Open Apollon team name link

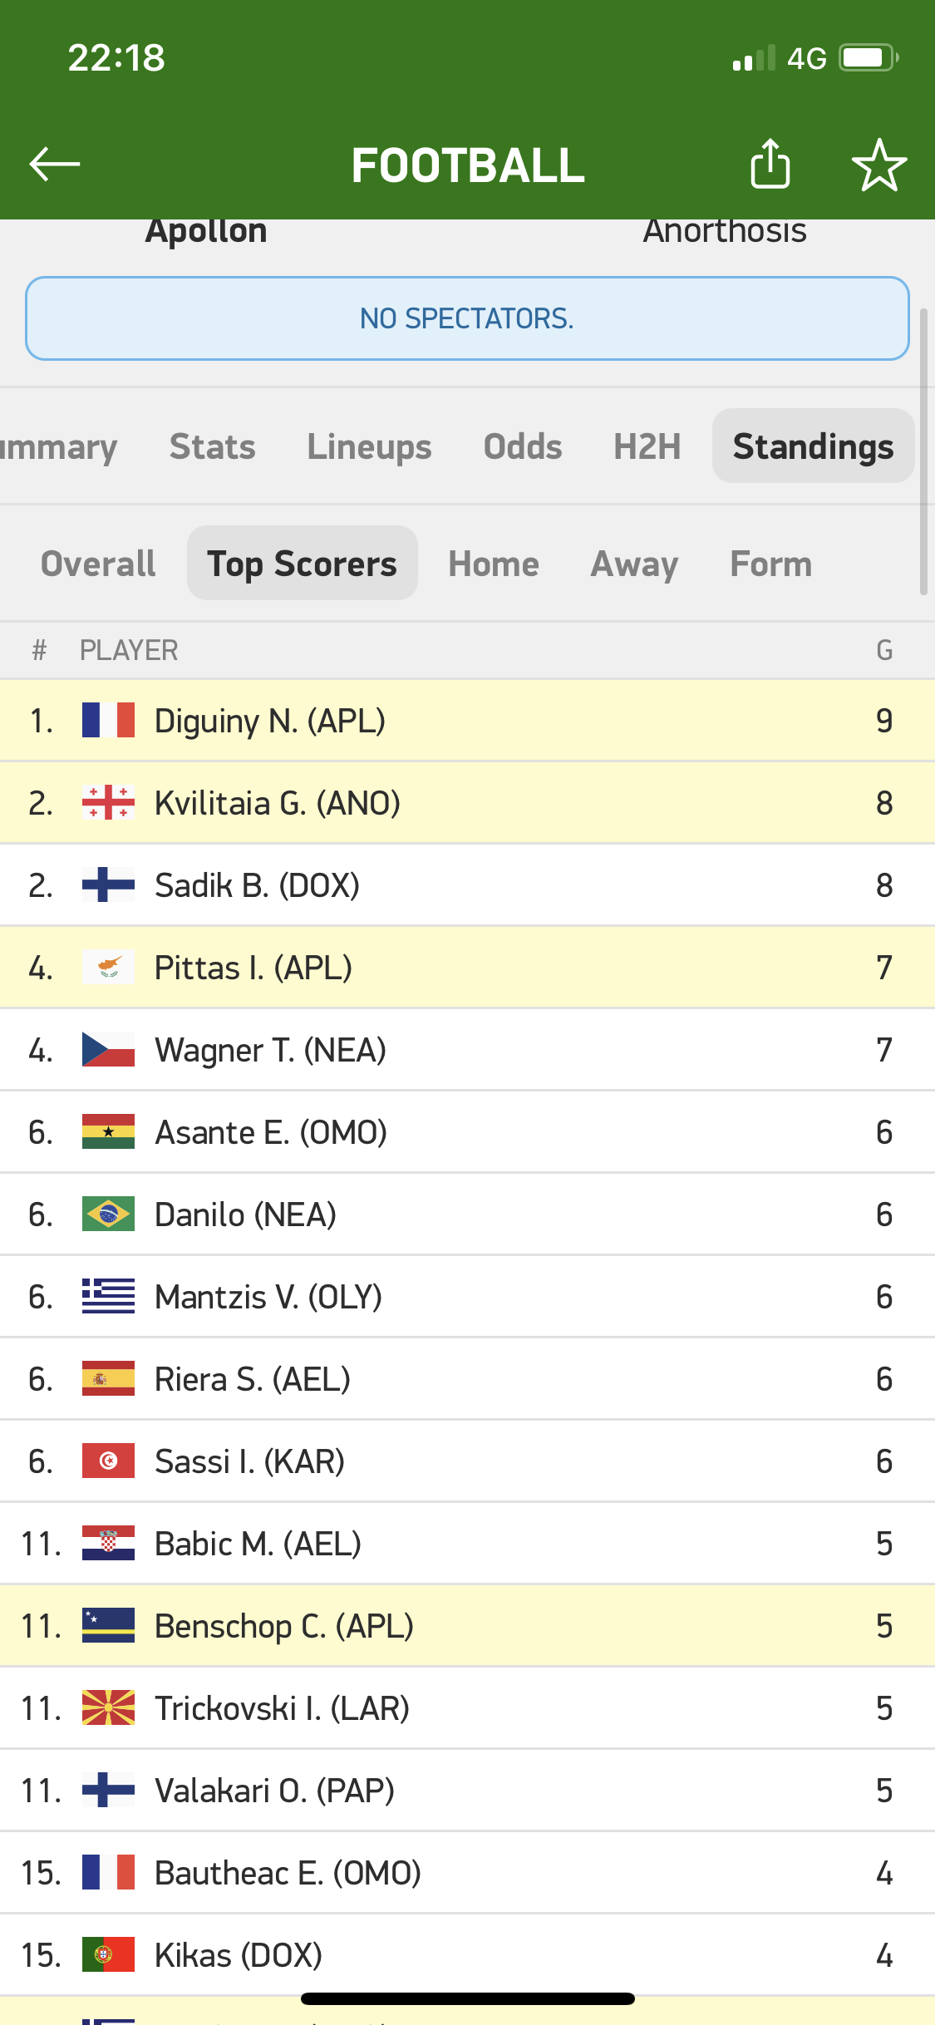[x=206, y=232]
